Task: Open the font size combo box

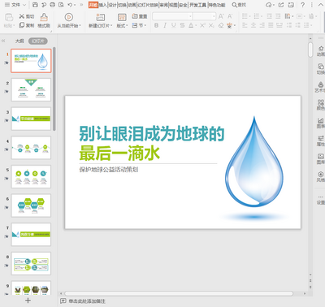Action: (205, 16)
